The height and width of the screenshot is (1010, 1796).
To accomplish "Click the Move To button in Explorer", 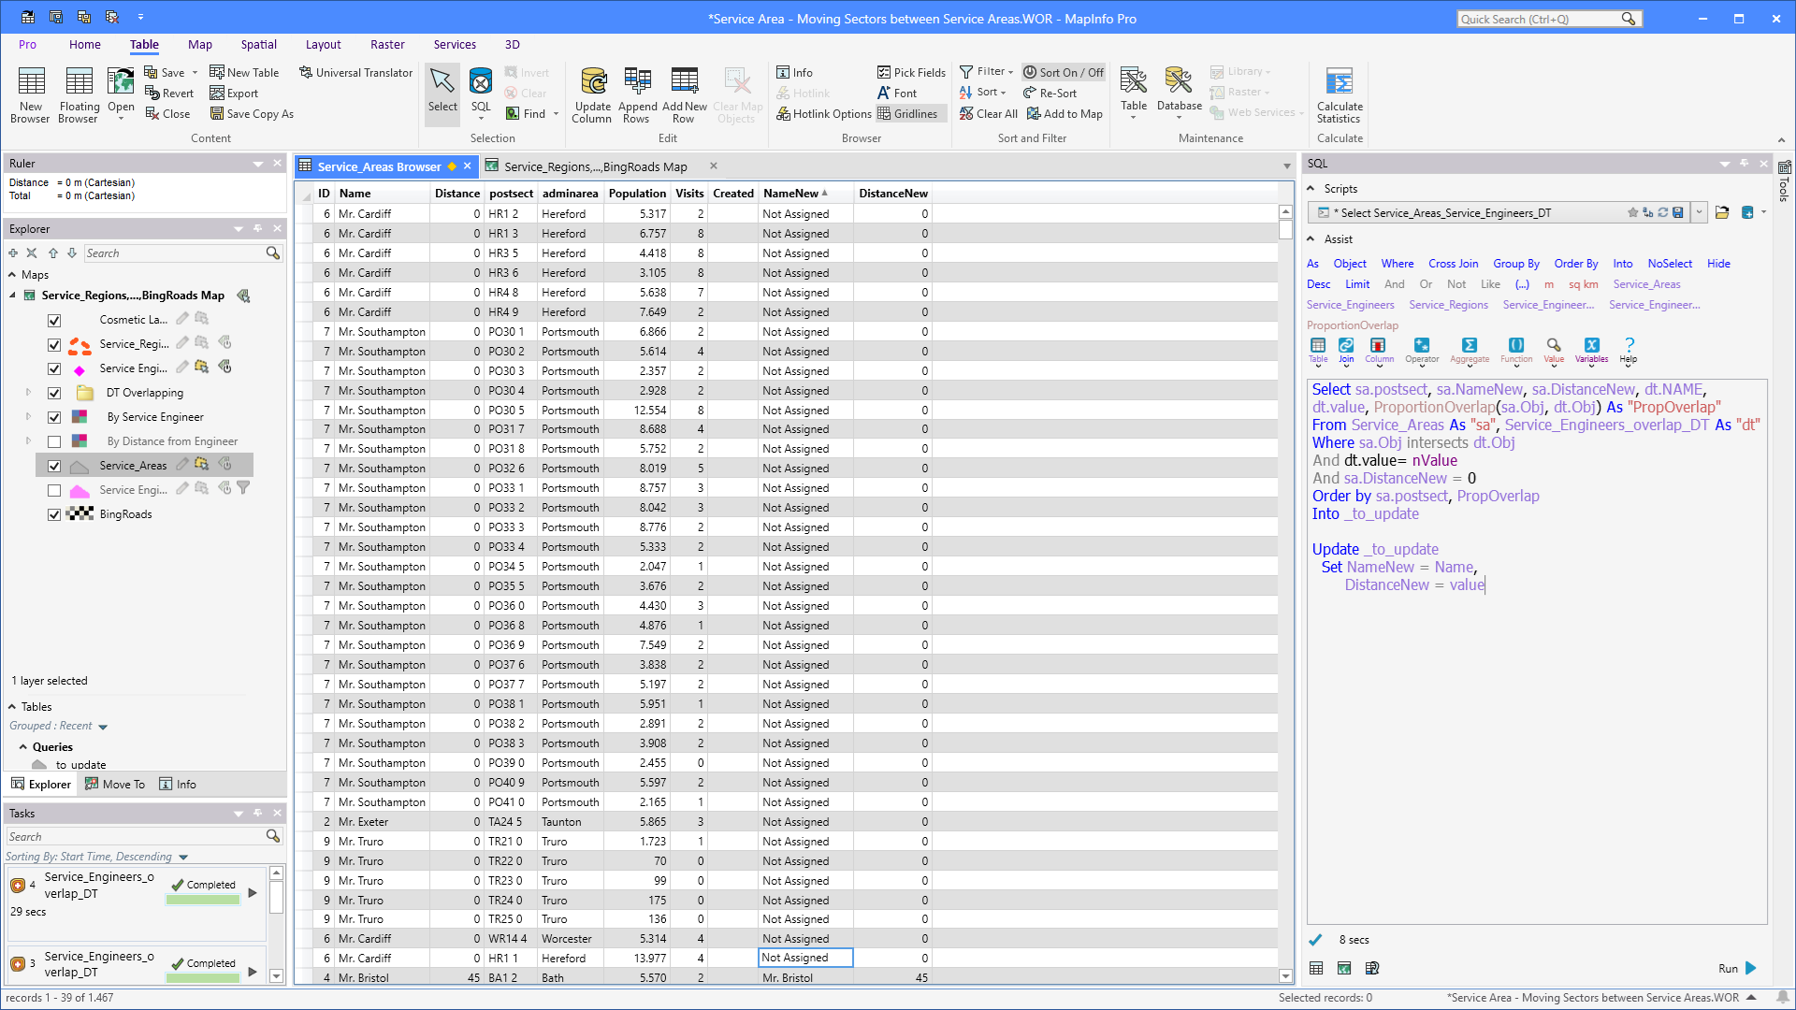I will 115,784.
